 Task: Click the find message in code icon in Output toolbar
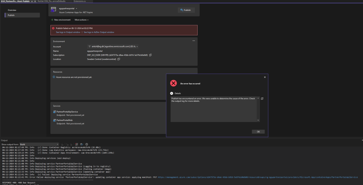[63, 144]
